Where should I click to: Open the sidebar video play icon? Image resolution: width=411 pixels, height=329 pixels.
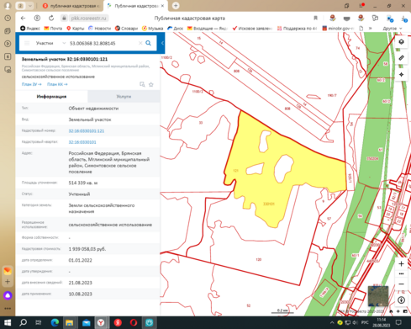tap(8, 44)
